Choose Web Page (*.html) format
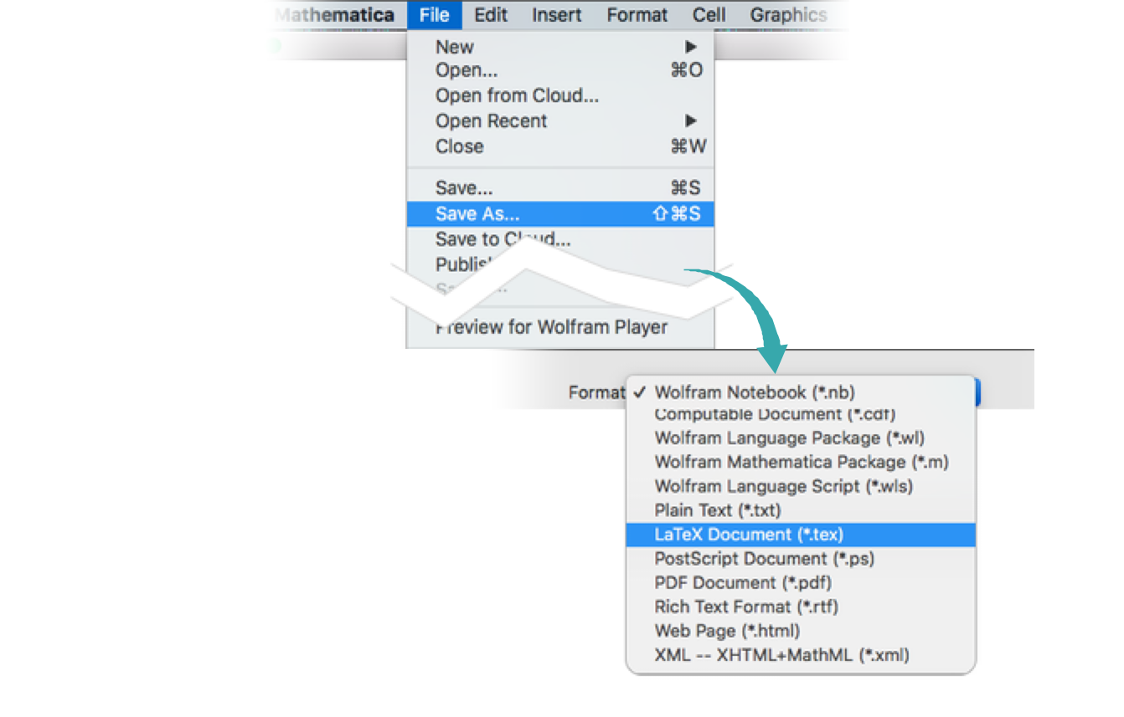 [x=801, y=631]
